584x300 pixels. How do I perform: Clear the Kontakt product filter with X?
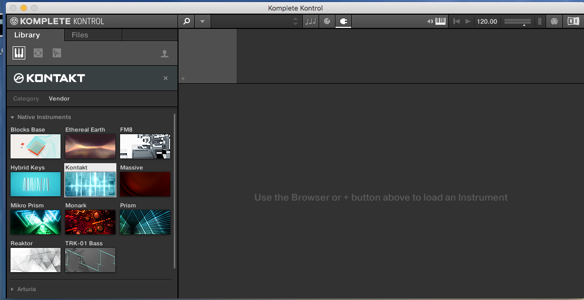(166, 78)
